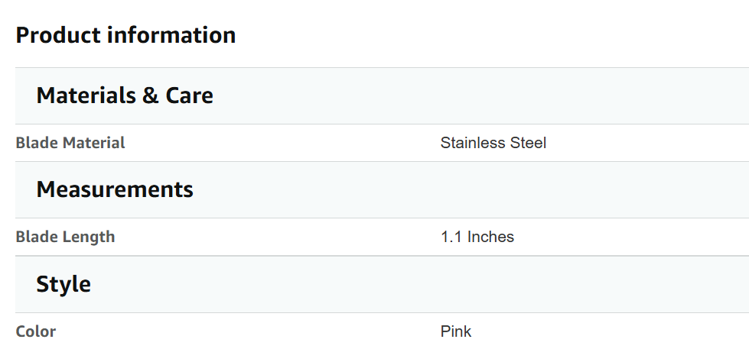This screenshot has width=749, height=349.
Task: Select the word "Stainless" in the value column
Action: pos(472,143)
